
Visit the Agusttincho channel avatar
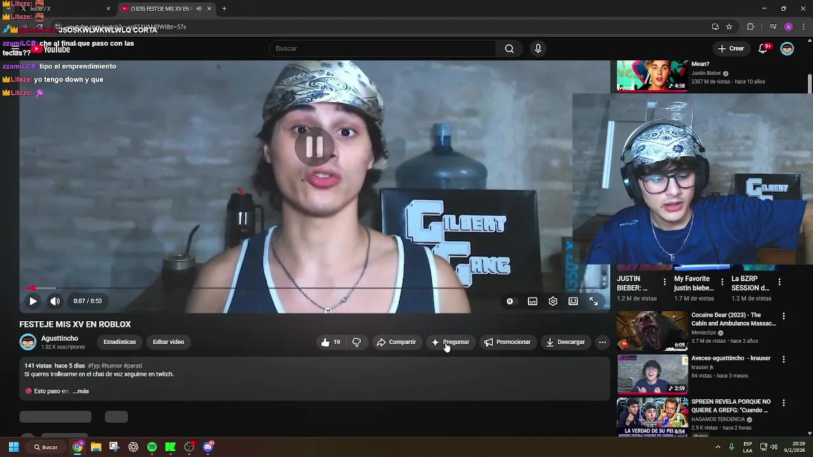click(28, 342)
